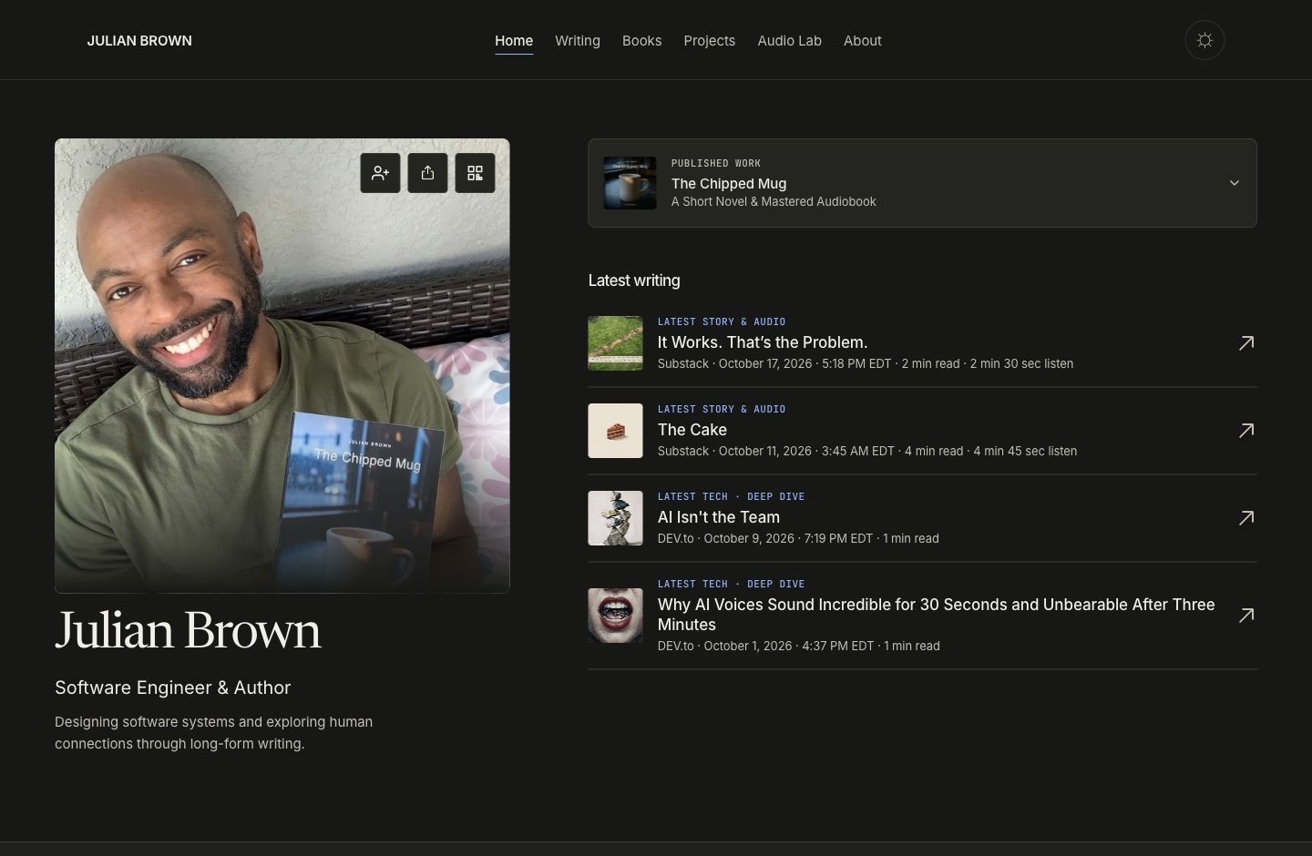The height and width of the screenshot is (856, 1312).
Task: Go to the Home tab
Action: coord(514,40)
